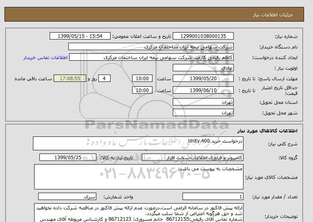This screenshot has width=313, height=222.
Task: Click the label ایجاد کننده درخواست
Action: click(x=275, y=57)
